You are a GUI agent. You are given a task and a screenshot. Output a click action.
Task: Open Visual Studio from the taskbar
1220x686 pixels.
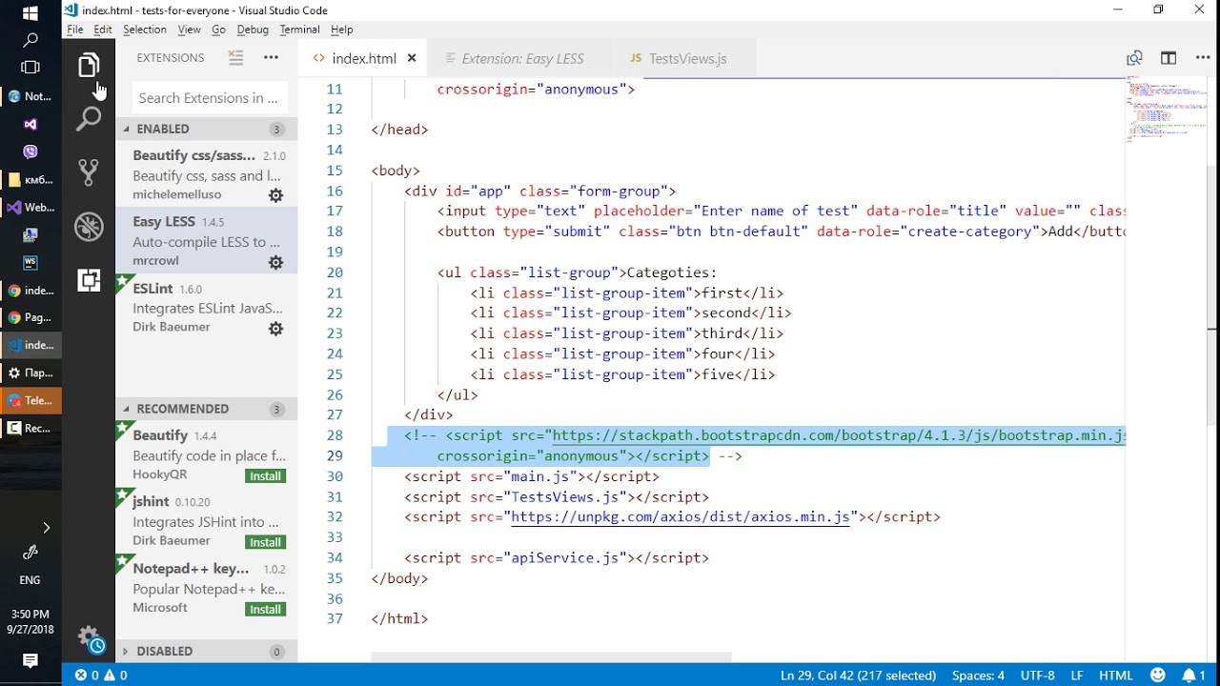(x=30, y=124)
